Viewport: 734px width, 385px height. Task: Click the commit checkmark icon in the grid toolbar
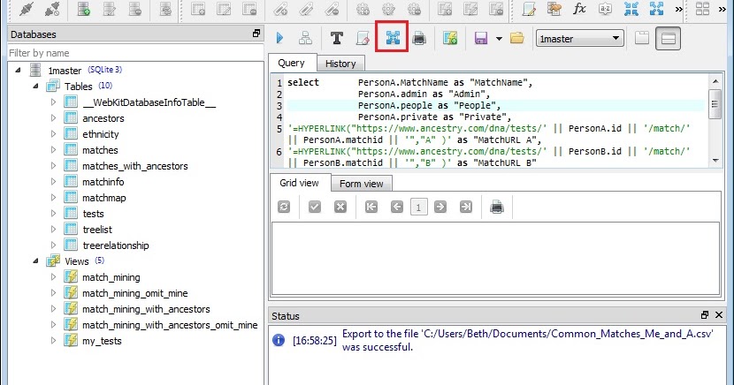(x=315, y=207)
